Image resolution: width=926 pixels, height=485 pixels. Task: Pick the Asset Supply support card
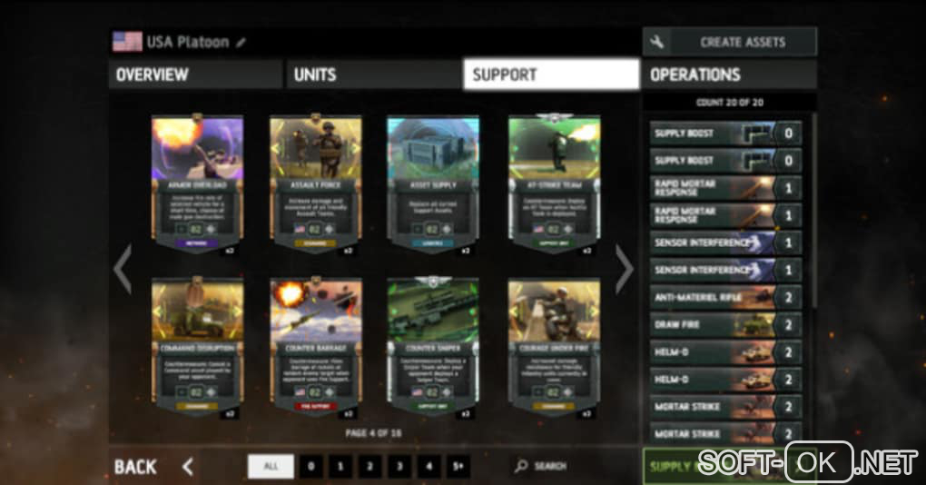(433, 184)
